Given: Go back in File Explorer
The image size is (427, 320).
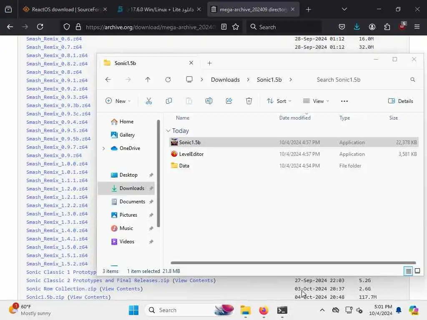Looking at the screenshot, I should click(x=108, y=80).
